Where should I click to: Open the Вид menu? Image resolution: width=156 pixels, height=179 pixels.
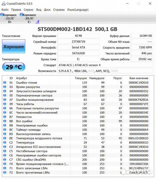[x=39, y=10]
